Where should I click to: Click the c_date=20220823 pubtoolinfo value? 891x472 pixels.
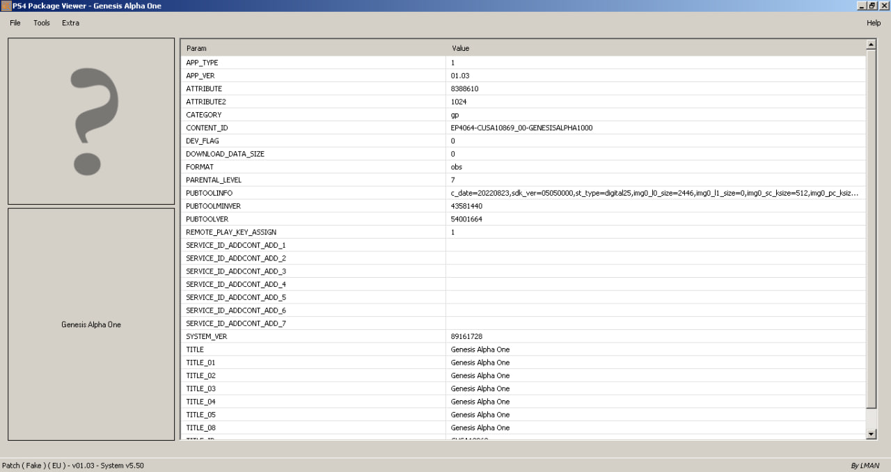tap(654, 193)
